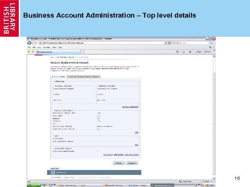Switch to Document Supply Ordering Options tab
The width and height of the screenshot is (250, 187).
pyautogui.click(x=84, y=77)
